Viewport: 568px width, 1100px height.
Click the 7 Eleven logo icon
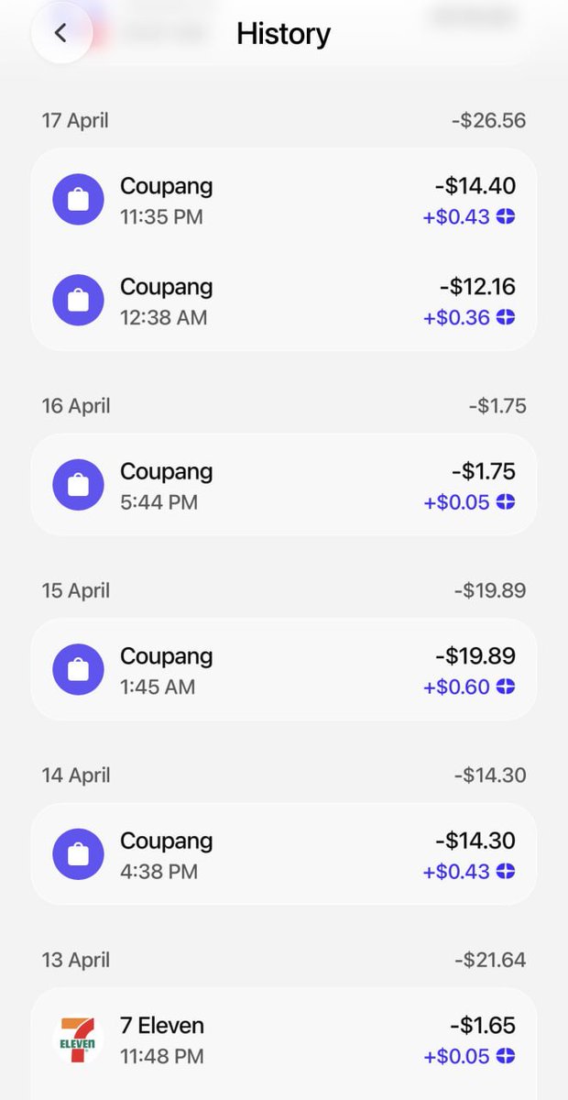click(x=79, y=1039)
